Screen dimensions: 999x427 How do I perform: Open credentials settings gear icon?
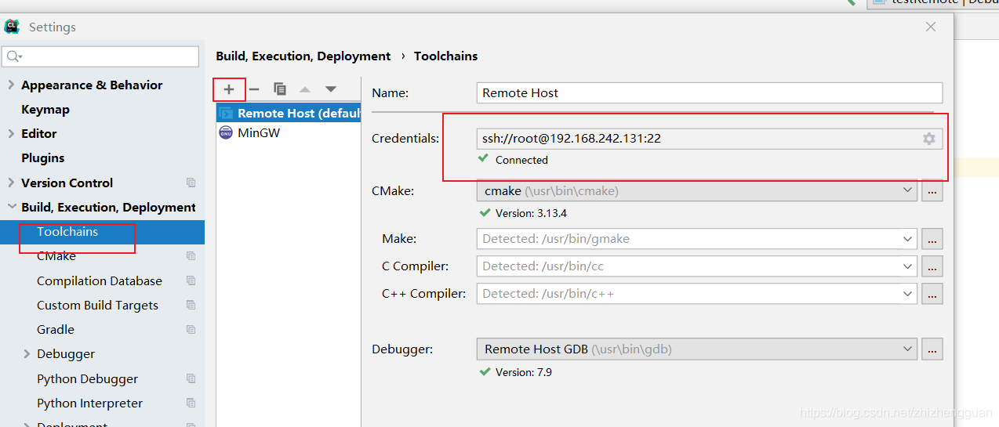[929, 139]
